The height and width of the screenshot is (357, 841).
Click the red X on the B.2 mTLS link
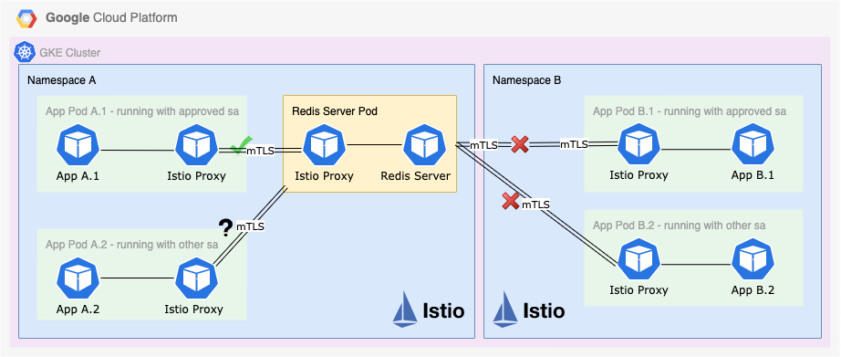pyautogui.click(x=510, y=201)
